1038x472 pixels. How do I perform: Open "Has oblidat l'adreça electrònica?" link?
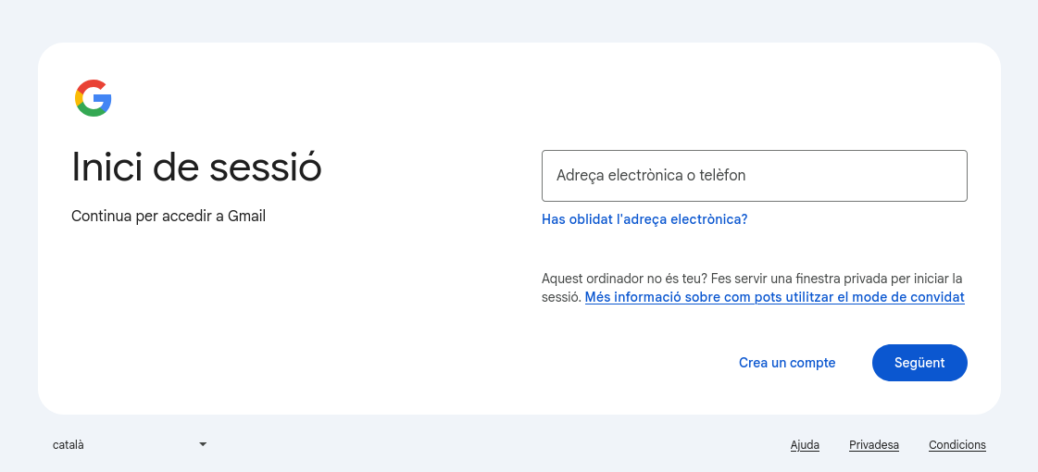644,219
